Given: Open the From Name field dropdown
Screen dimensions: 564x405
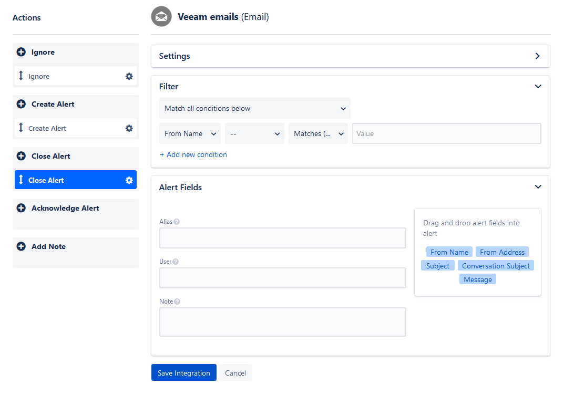Looking at the screenshot, I should point(190,133).
